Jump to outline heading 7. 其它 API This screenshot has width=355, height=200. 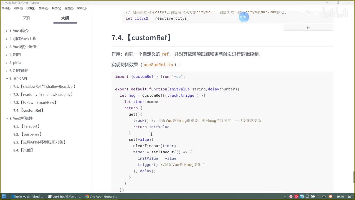point(18,79)
